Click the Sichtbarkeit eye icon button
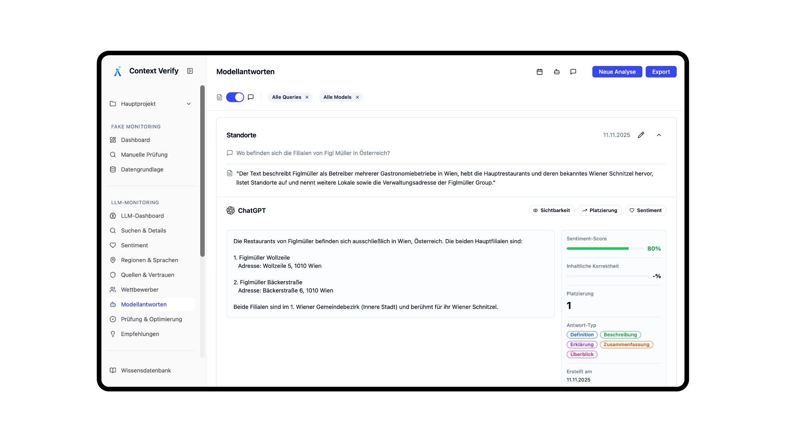786x442 pixels. pyautogui.click(x=551, y=210)
